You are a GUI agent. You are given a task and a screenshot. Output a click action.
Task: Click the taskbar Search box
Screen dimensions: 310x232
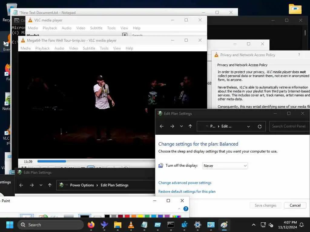click(51, 225)
